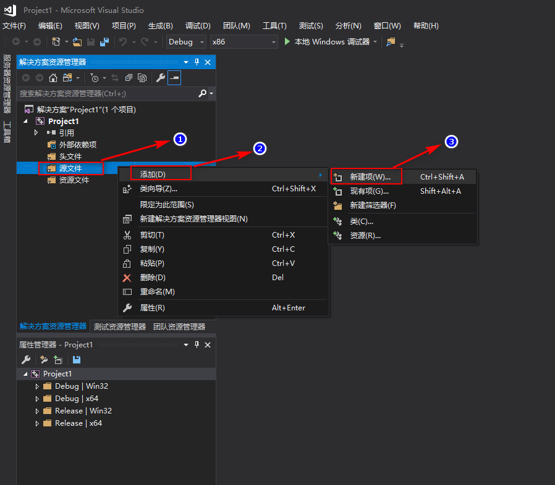
Task: Open Properties wrench icon in Solution Explorer toolbar
Action: [160, 78]
